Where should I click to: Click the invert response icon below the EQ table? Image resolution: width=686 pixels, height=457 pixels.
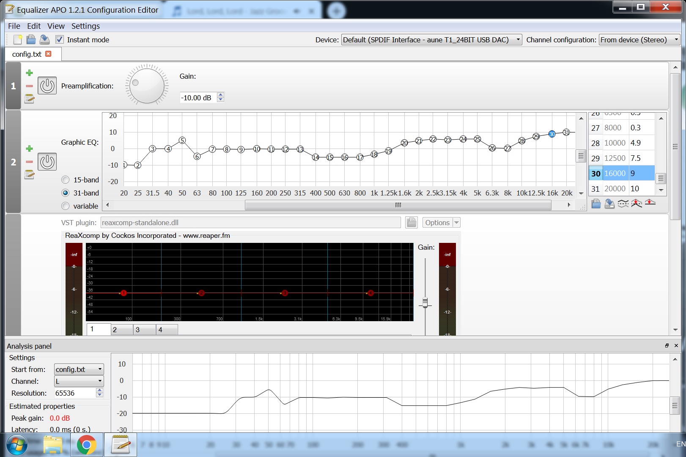pyautogui.click(x=623, y=204)
